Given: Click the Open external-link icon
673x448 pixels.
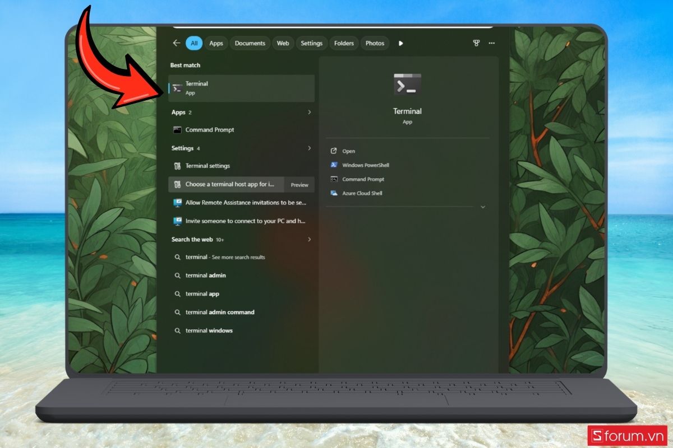Looking at the screenshot, I should tap(334, 151).
